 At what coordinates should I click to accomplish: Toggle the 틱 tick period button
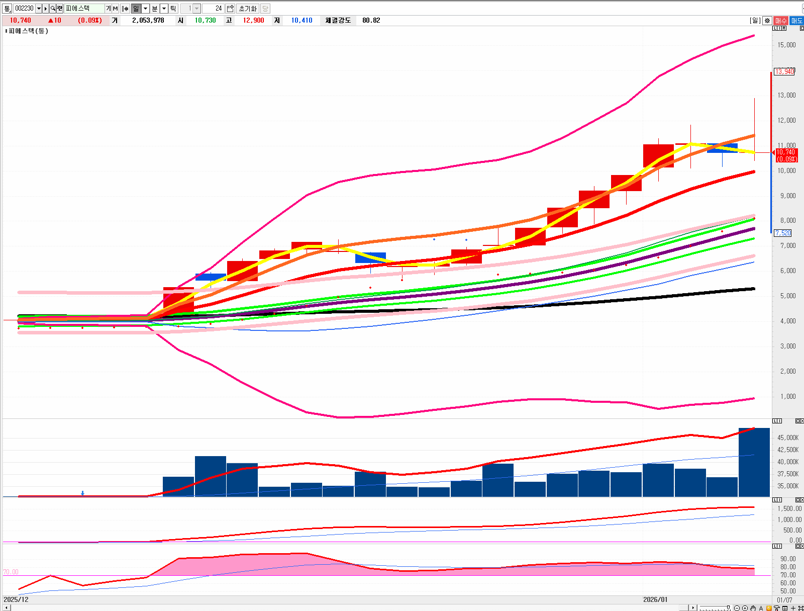click(x=173, y=9)
